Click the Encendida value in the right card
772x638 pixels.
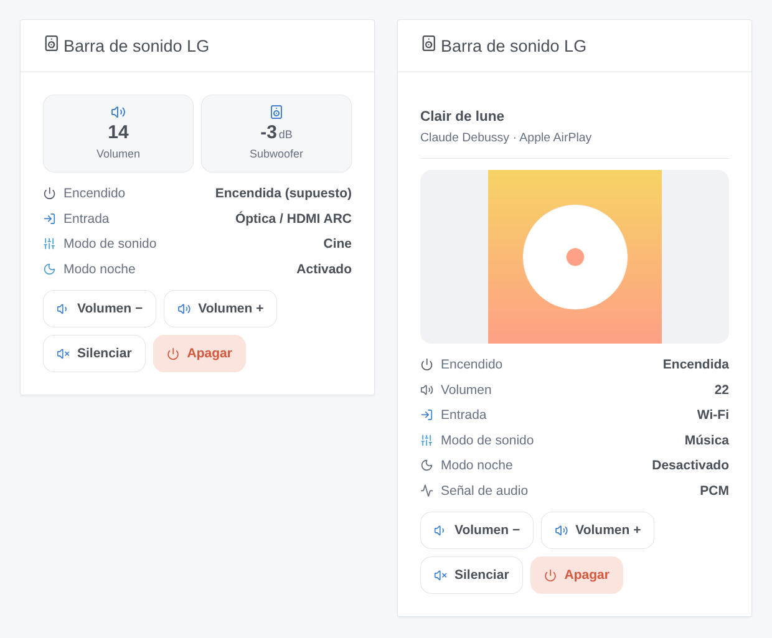click(695, 364)
